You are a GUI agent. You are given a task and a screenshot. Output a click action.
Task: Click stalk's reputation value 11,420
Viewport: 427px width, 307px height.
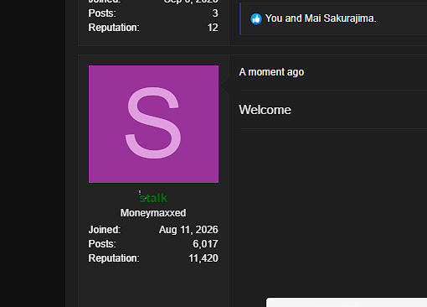(x=203, y=258)
